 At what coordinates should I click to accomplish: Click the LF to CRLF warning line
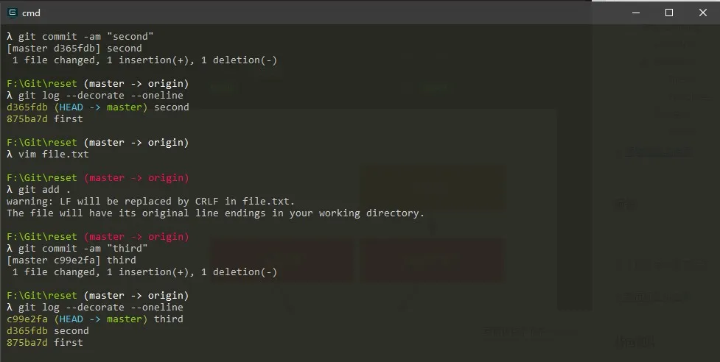pyautogui.click(x=150, y=202)
